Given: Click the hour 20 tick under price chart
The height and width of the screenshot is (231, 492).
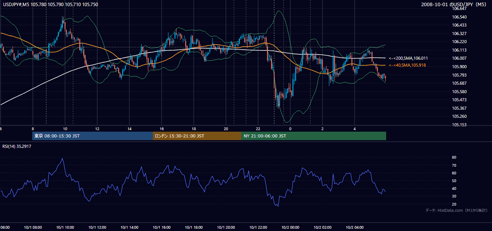Looking at the screenshot, I should point(226,129).
